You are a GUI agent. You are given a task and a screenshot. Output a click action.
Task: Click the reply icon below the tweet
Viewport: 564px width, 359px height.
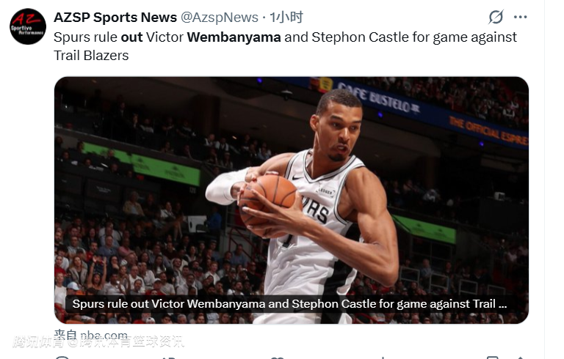click(62, 358)
